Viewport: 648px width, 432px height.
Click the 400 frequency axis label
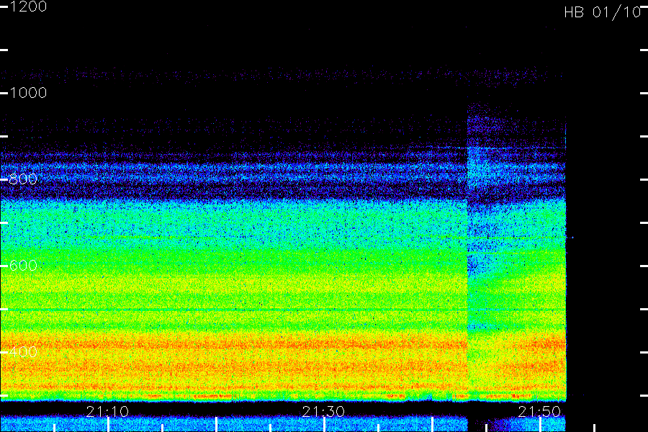point(23,352)
